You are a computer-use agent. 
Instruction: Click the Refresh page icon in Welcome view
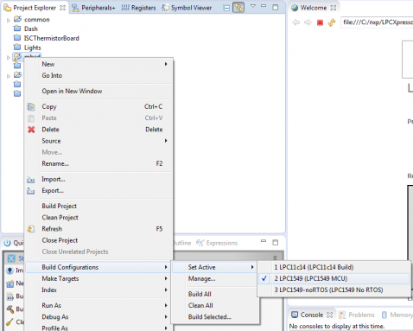pyautogui.click(x=332, y=22)
